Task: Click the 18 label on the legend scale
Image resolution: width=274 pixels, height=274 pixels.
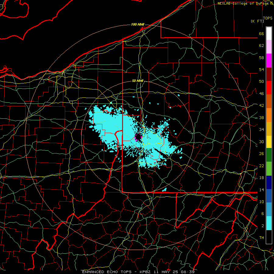Action: pos(262,178)
